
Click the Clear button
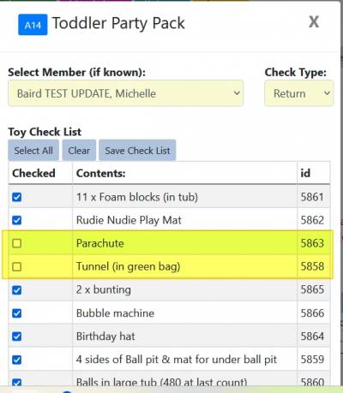point(79,151)
